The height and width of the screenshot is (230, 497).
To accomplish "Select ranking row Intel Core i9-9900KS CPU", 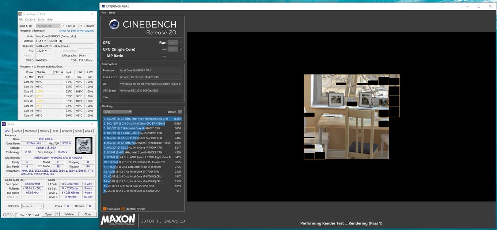I will tap(143, 152).
